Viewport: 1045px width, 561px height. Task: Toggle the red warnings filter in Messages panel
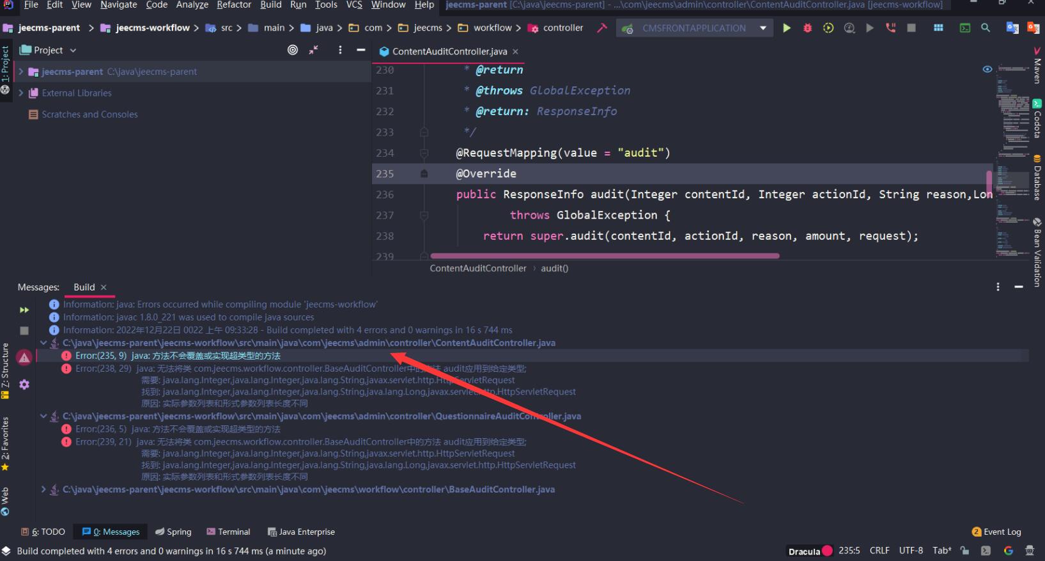point(24,358)
